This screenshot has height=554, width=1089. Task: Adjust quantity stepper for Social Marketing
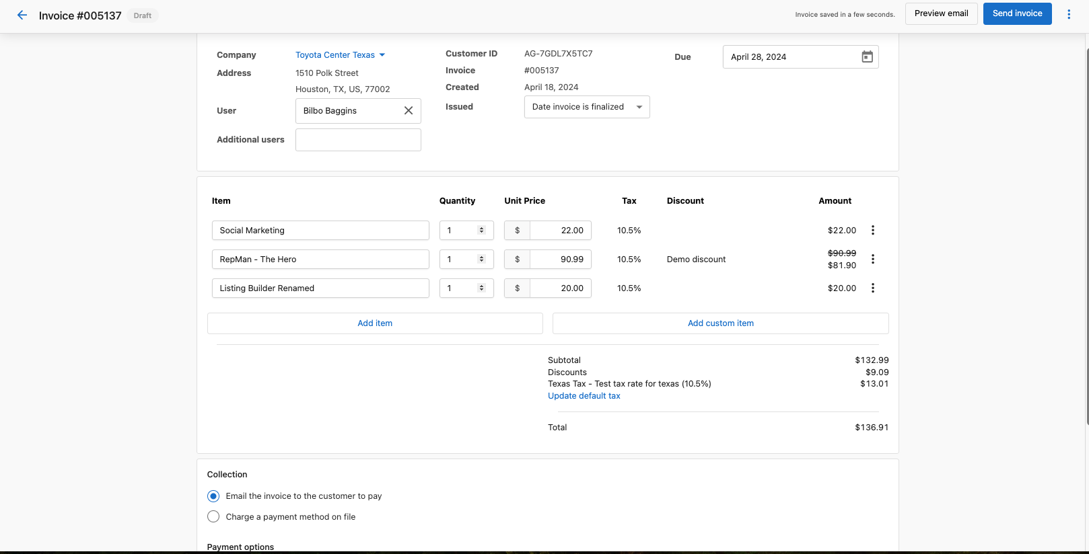click(481, 230)
